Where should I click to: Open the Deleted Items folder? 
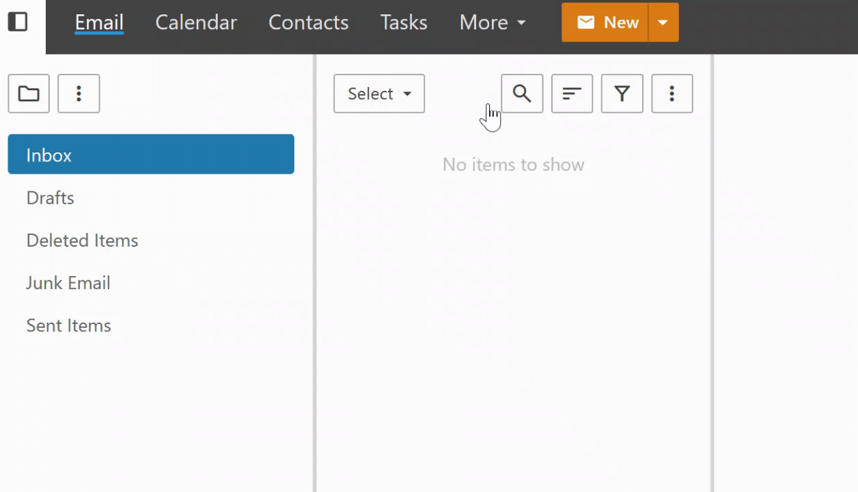point(151,241)
